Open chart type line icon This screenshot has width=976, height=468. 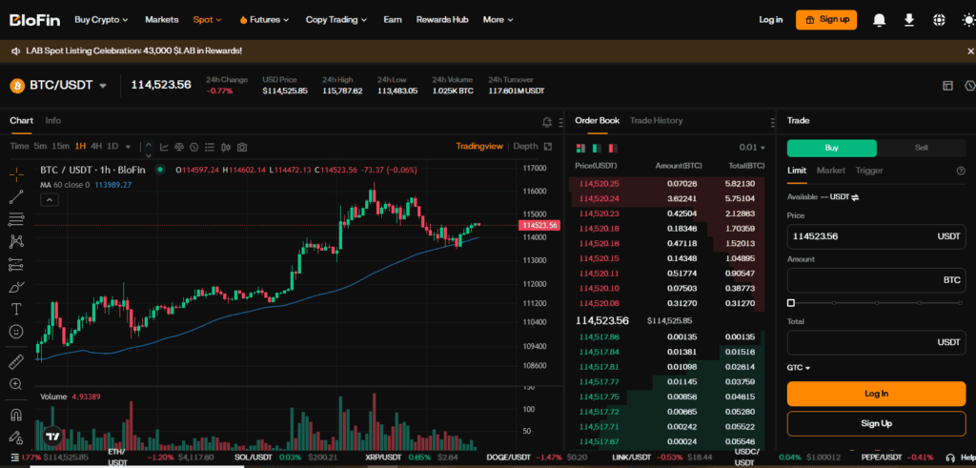click(x=164, y=147)
